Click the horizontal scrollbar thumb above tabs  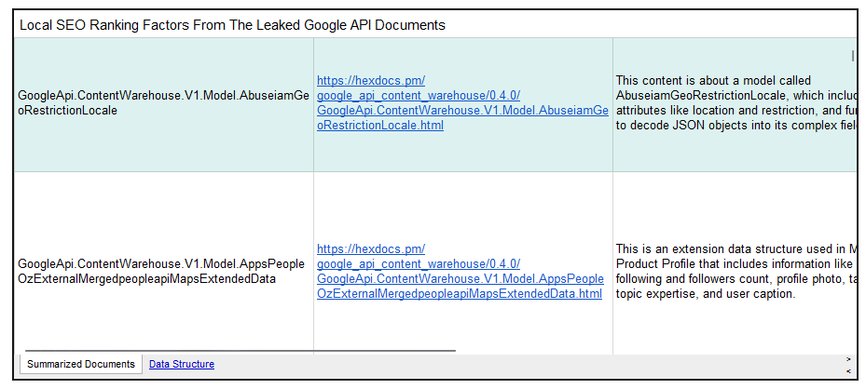241,351
